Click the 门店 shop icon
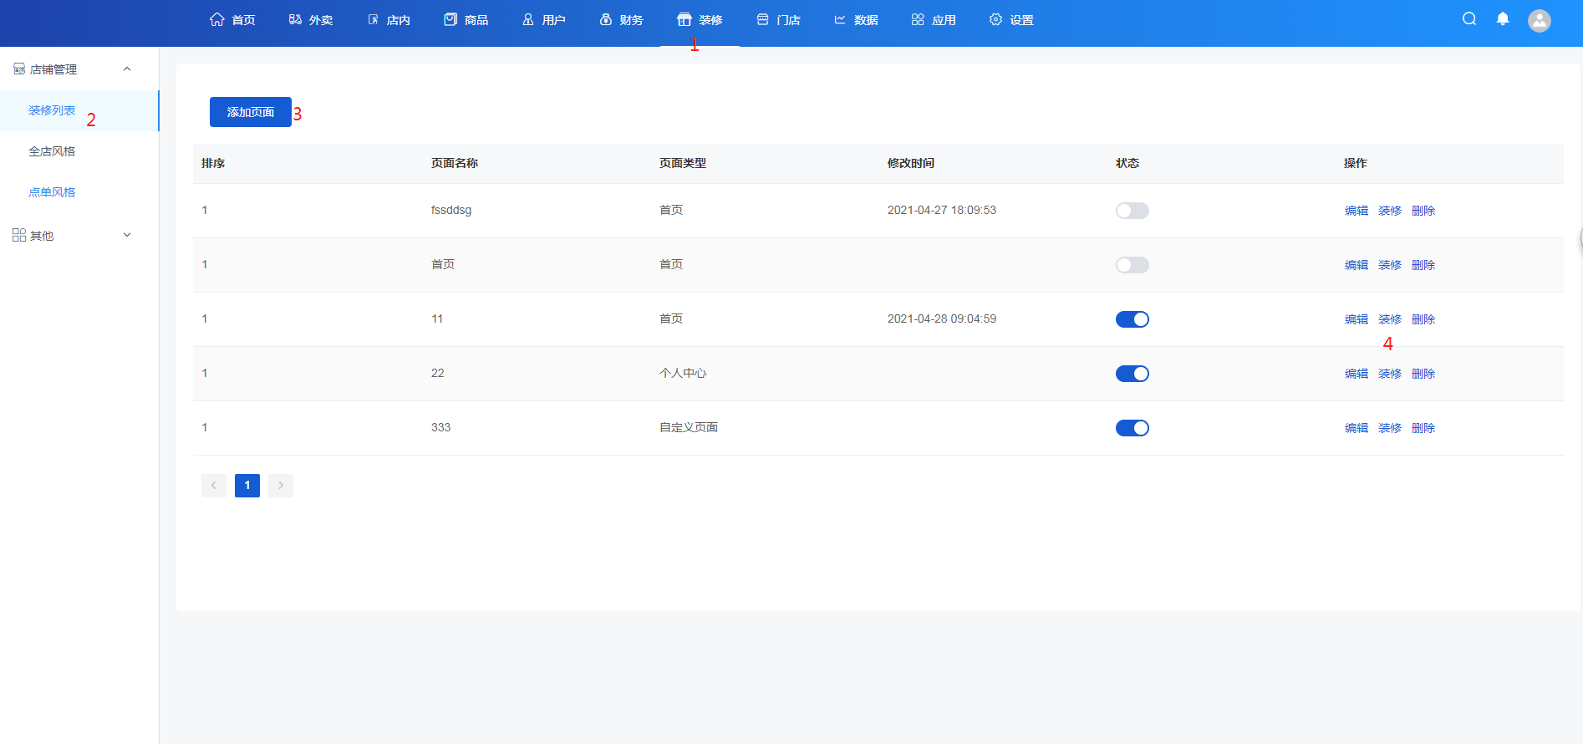 (763, 19)
